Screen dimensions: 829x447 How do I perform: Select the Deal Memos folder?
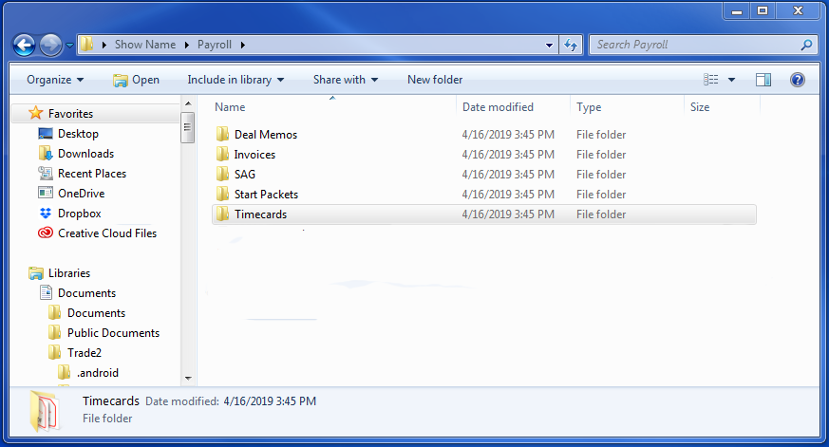point(265,135)
